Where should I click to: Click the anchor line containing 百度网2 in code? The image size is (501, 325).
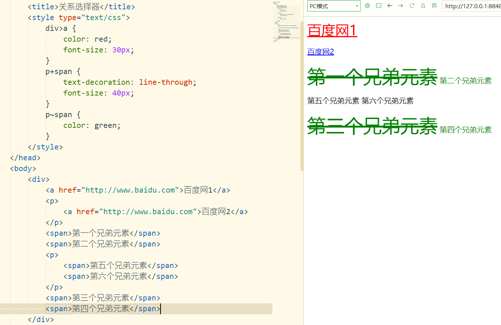156,212
